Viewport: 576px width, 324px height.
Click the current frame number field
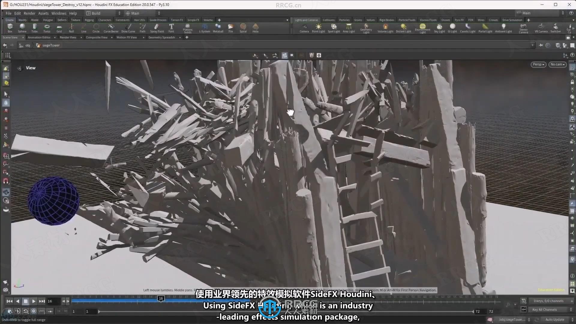click(x=53, y=301)
